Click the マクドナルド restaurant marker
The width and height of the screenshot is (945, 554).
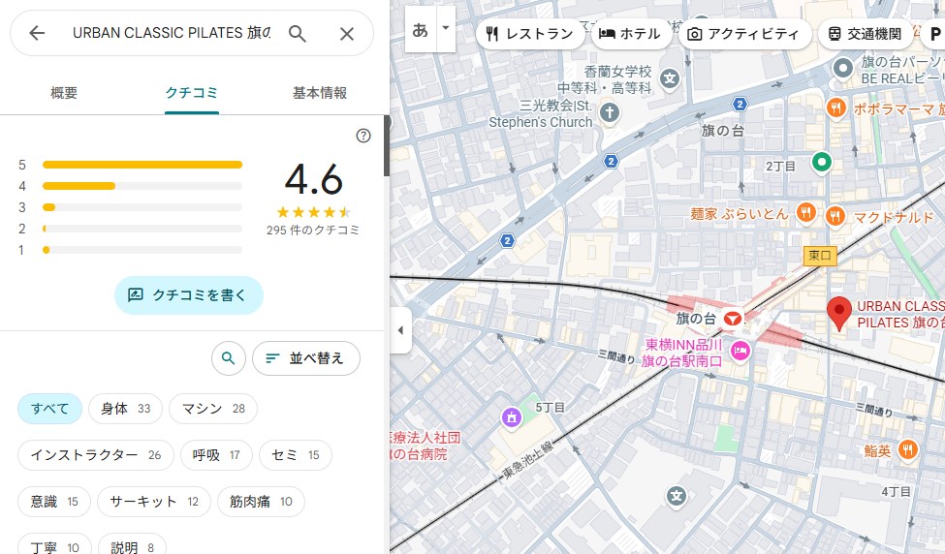[x=833, y=215]
